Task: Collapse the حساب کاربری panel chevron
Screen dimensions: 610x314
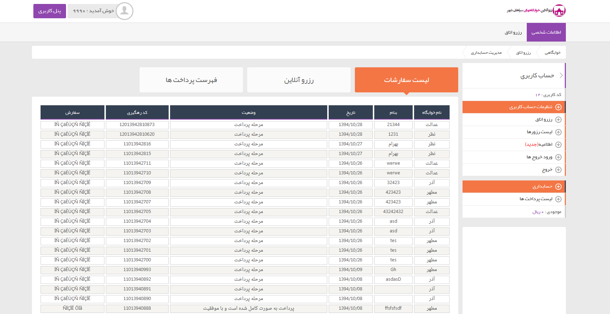Action: tap(561, 76)
